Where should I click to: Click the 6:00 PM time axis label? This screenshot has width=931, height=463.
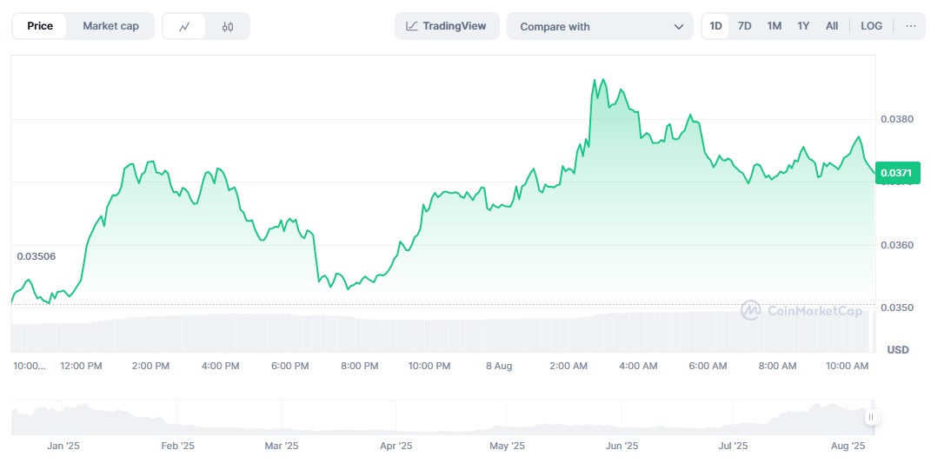tap(289, 367)
